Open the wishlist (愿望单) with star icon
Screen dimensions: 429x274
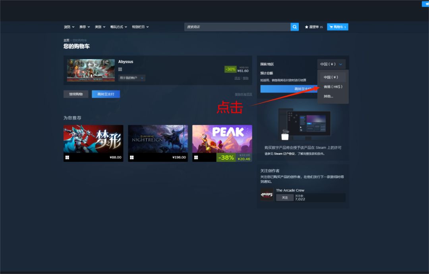click(x=314, y=27)
